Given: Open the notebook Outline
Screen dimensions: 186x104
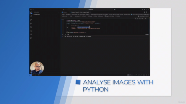Looking at the screenshot, I should (118, 16).
